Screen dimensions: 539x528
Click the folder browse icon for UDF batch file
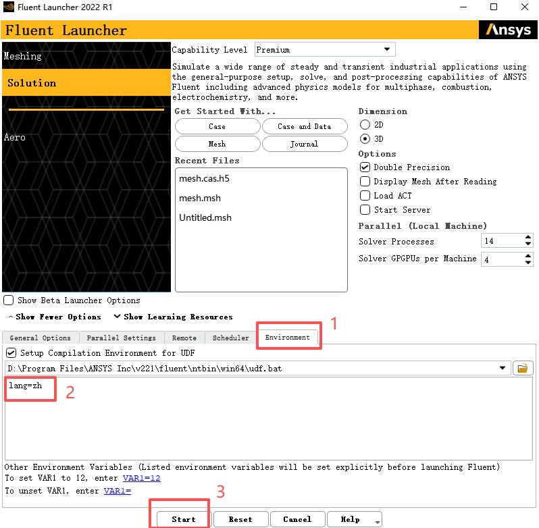pyautogui.click(x=523, y=369)
